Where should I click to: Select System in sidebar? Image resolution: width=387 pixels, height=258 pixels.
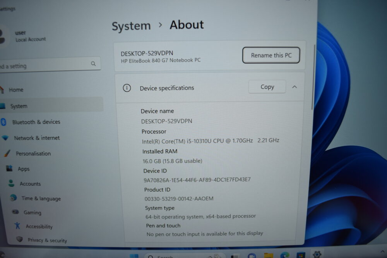(x=51, y=106)
